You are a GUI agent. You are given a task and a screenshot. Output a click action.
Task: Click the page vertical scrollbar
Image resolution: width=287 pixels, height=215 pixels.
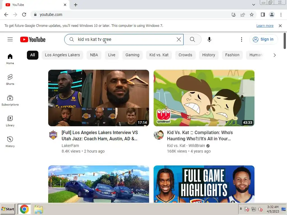(x=285, y=41)
